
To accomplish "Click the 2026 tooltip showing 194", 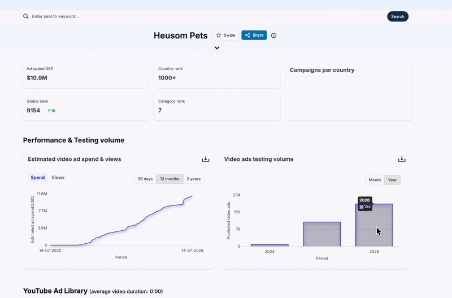I will [x=364, y=204].
